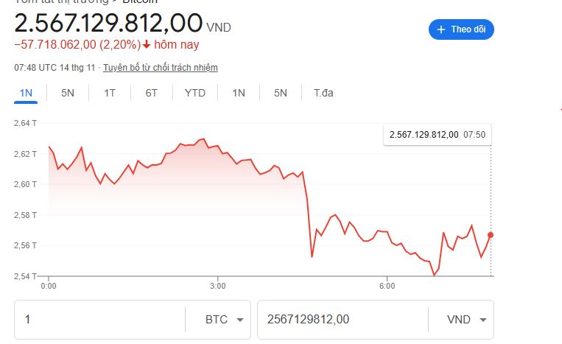Click the caret arrow next to BTC
The width and height of the screenshot is (562, 344).
click(239, 320)
